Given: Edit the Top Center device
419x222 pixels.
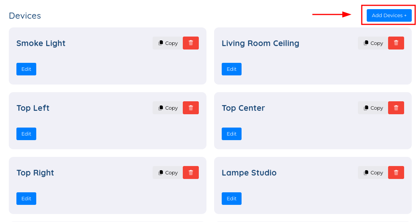Looking at the screenshot, I should pos(231,134).
